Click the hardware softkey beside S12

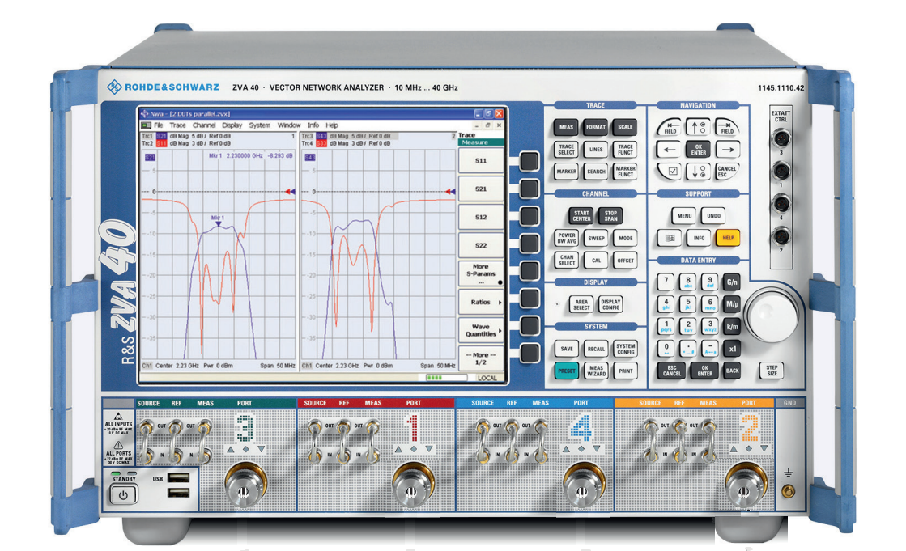529,217
